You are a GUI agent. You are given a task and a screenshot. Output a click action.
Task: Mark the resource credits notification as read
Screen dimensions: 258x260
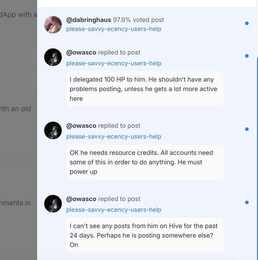pyautogui.click(x=247, y=129)
